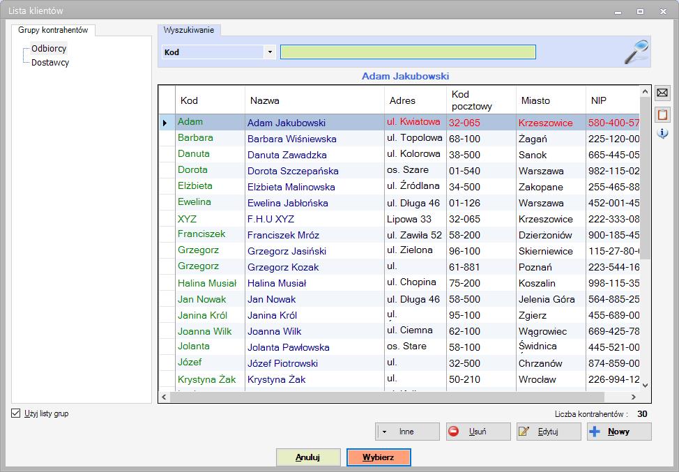Click postal code 75-200 cell
Viewport: 679px width, 472px height.
(481, 283)
